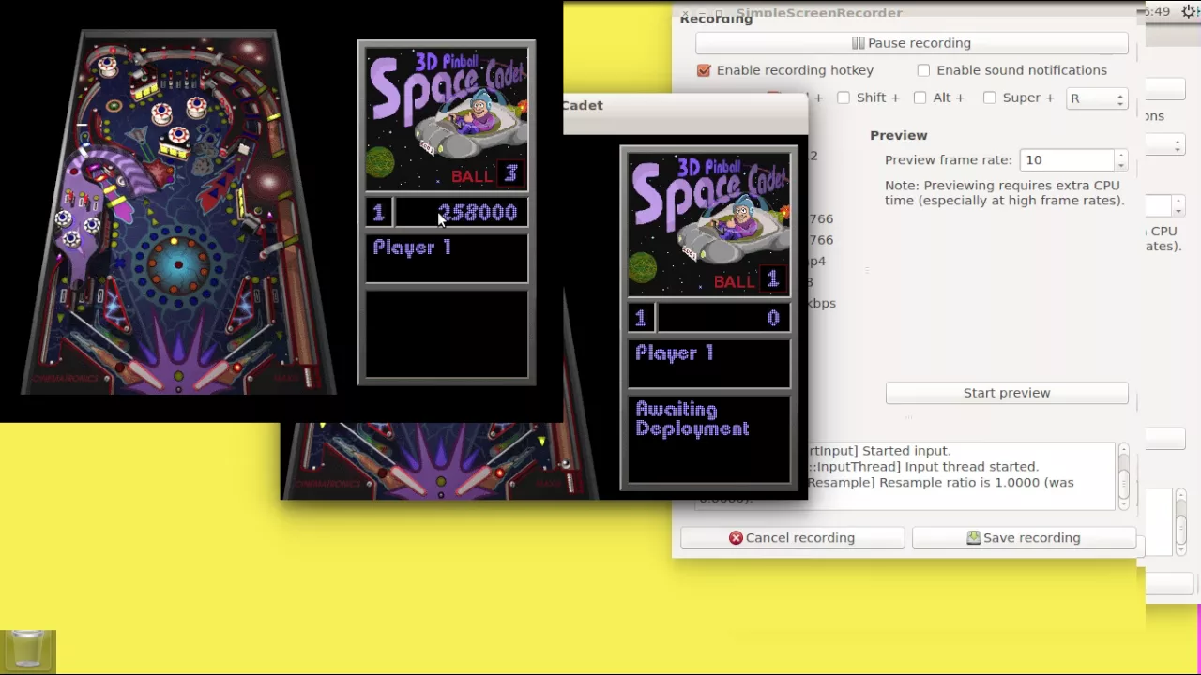Click the trash icon on the desktop
1201x675 pixels.
28,651
